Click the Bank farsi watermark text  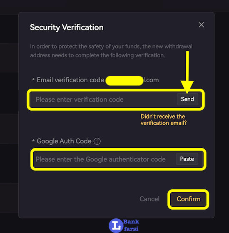click(x=131, y=225)
